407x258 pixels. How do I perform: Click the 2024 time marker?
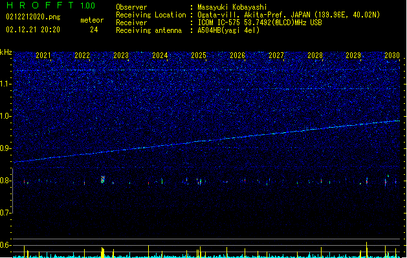click(160, 55)
